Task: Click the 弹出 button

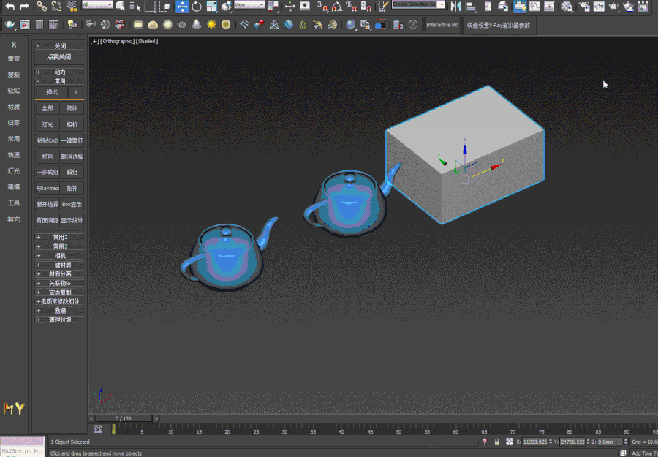Action: (x=52, y=92)
